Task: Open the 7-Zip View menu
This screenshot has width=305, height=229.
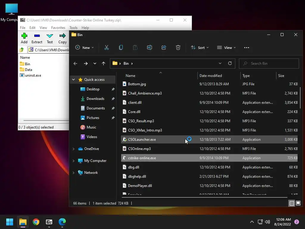Action: click(43, 28)
